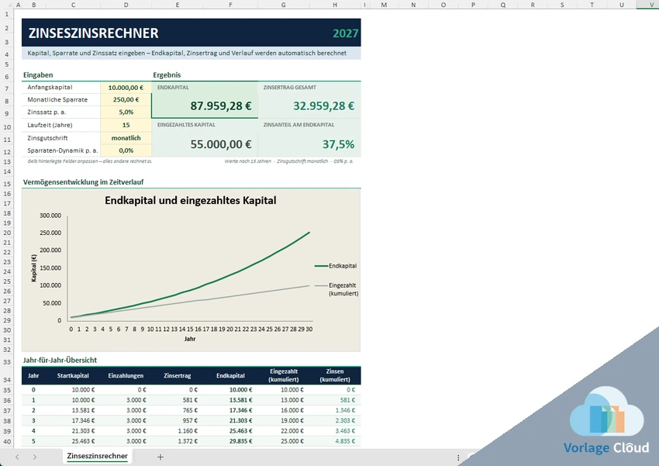Select column M by its header
This screenshot has width=659, height=466.
(x=384, y=5)
